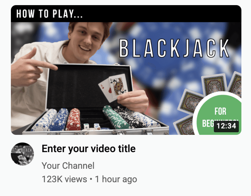Click the metal latch on the chip case
The image size is (251, 196).
pos(118,132)
